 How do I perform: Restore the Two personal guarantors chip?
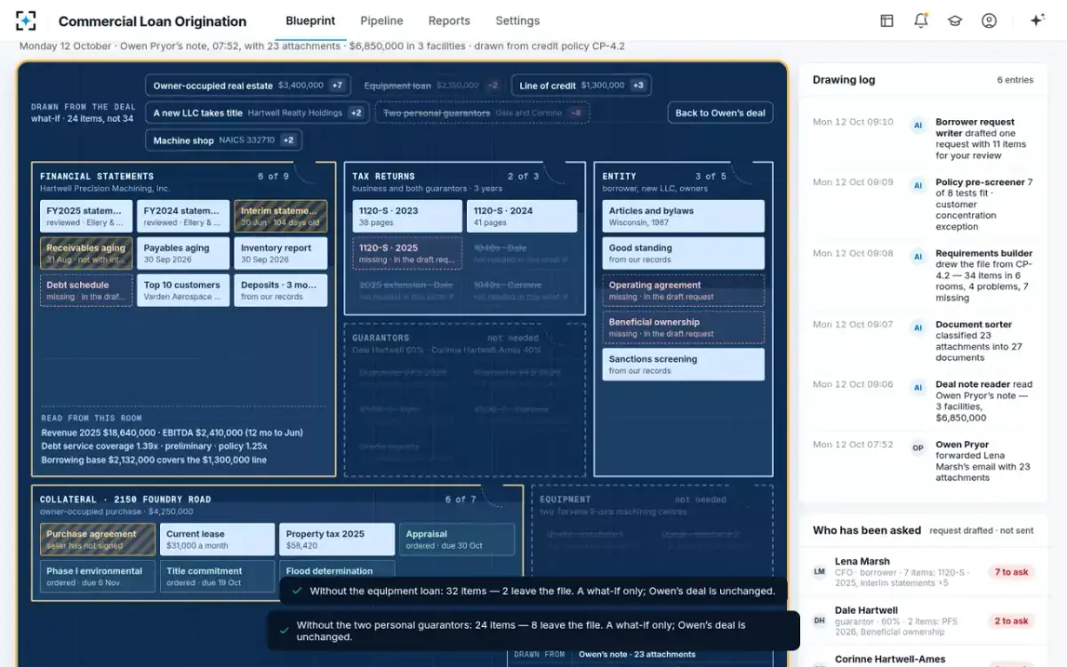pyautogui.click(x=483, y=113)
